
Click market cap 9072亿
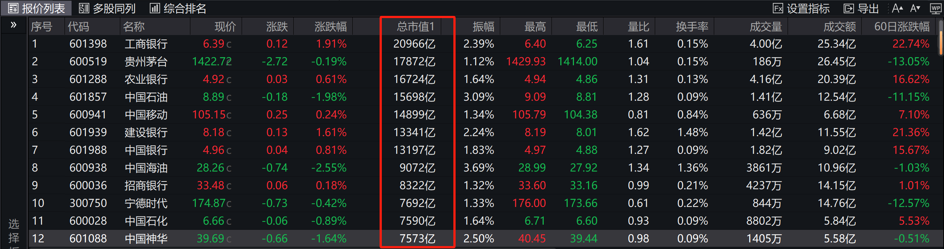click(x=417, y=168)
